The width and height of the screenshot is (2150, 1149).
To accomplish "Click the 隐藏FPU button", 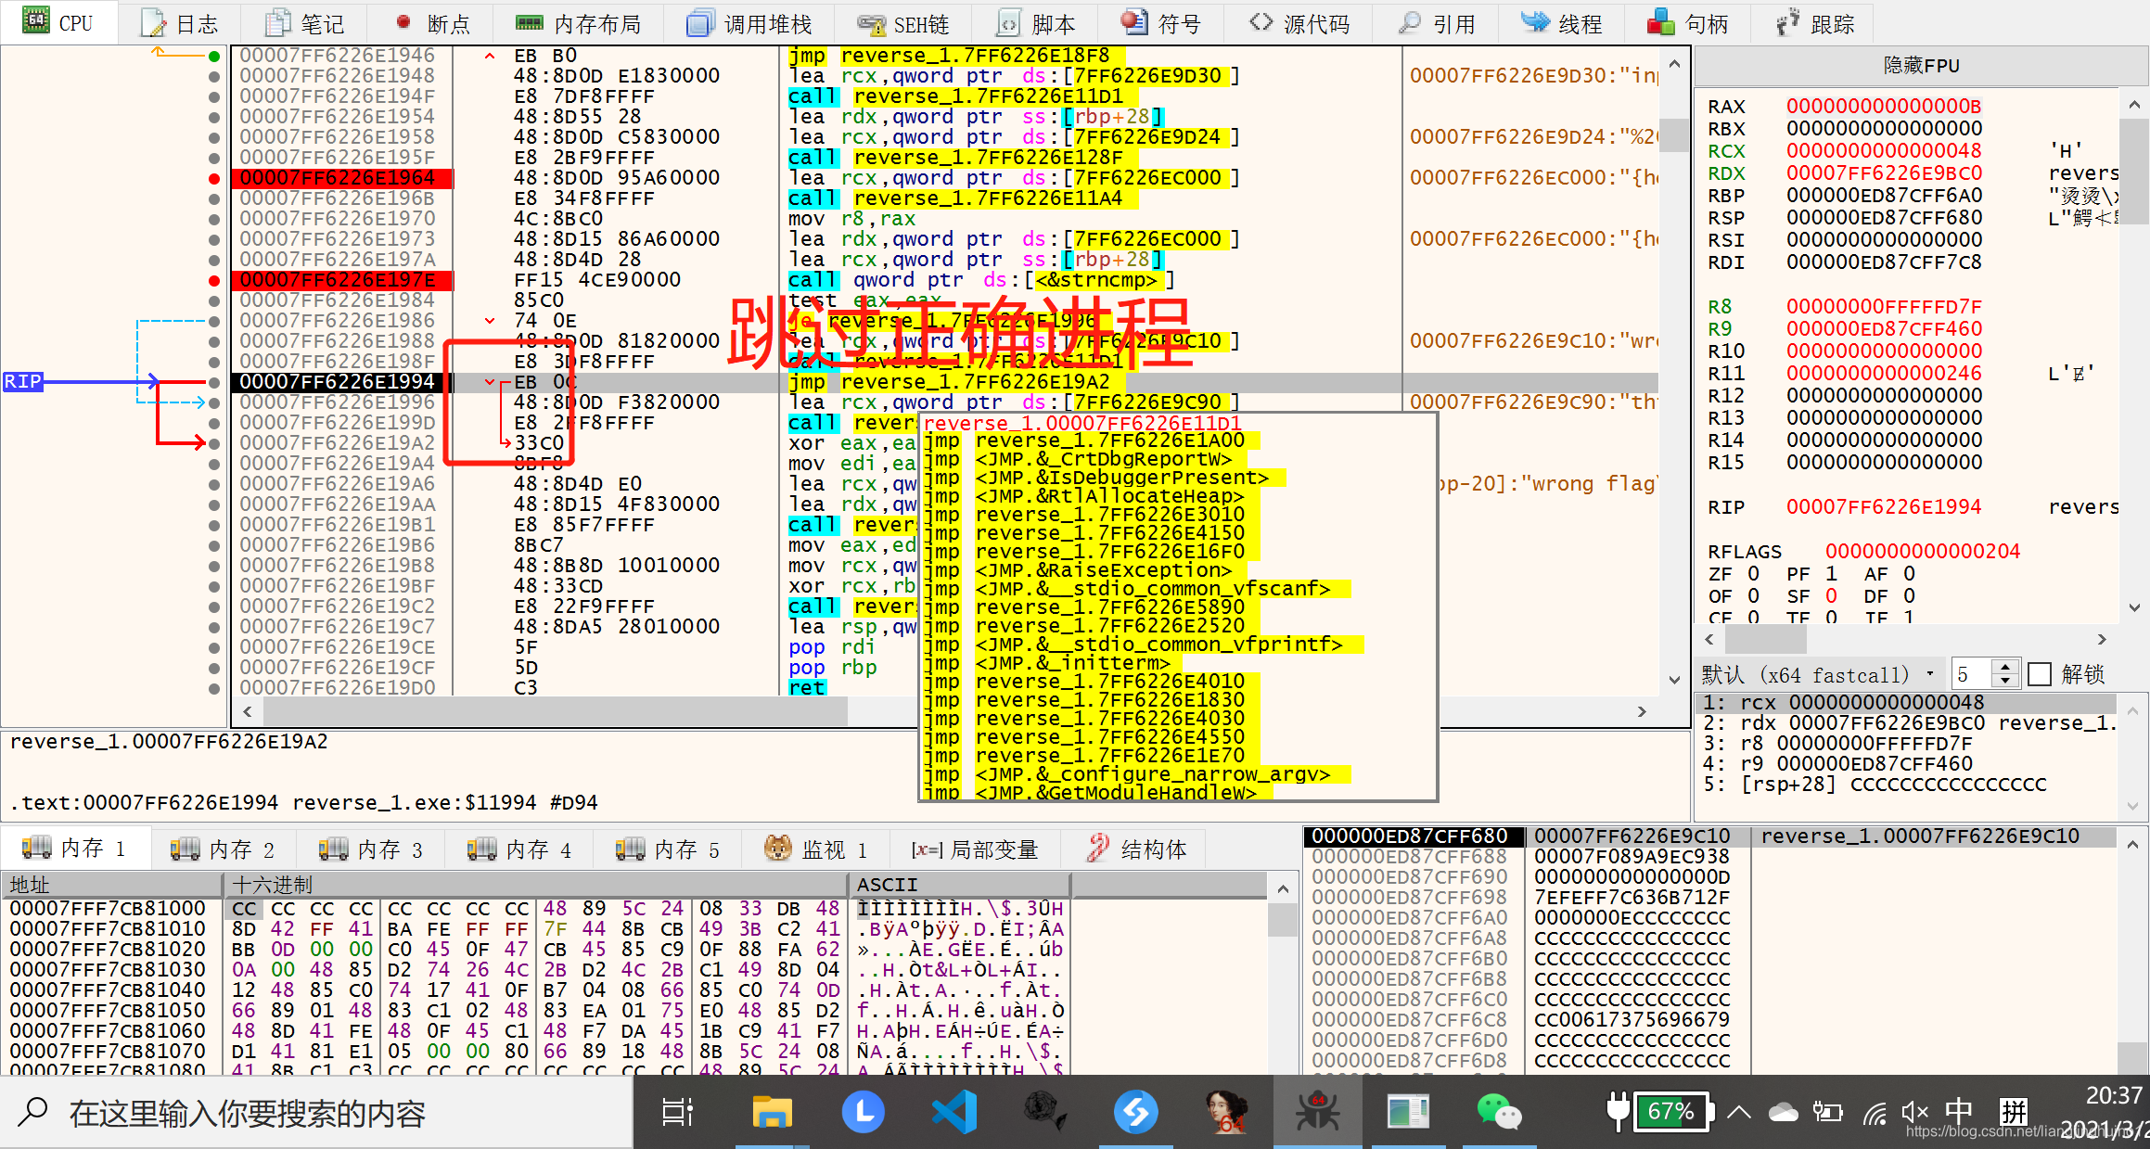I will tap(1920, 65).
